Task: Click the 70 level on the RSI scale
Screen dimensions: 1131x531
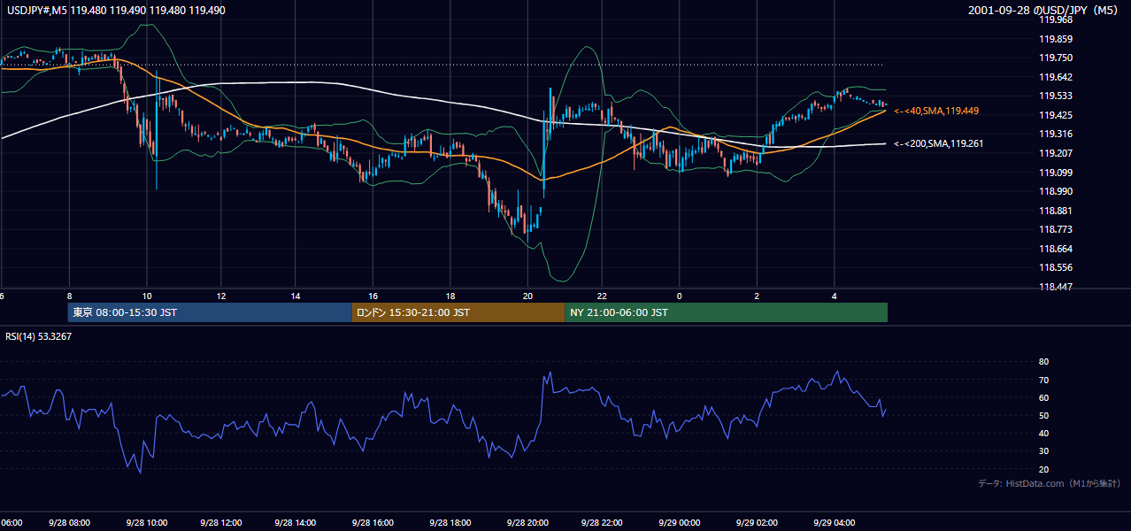Action: pos(1043,380)
